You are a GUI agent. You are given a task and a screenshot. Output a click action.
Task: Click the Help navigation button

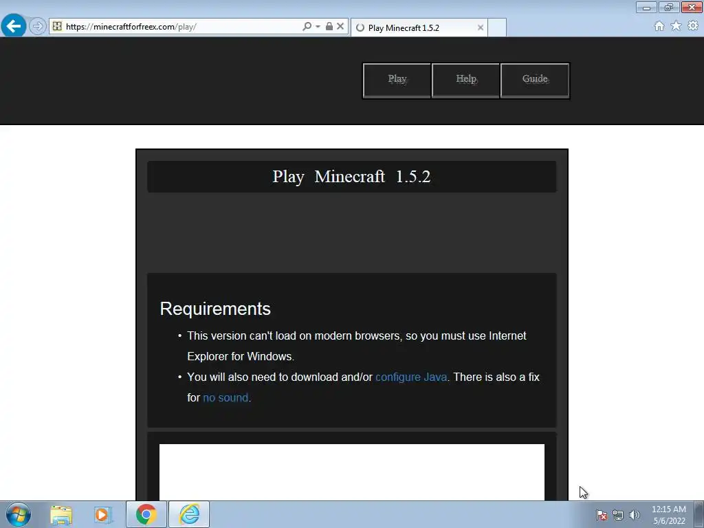(x=465, y=80)
